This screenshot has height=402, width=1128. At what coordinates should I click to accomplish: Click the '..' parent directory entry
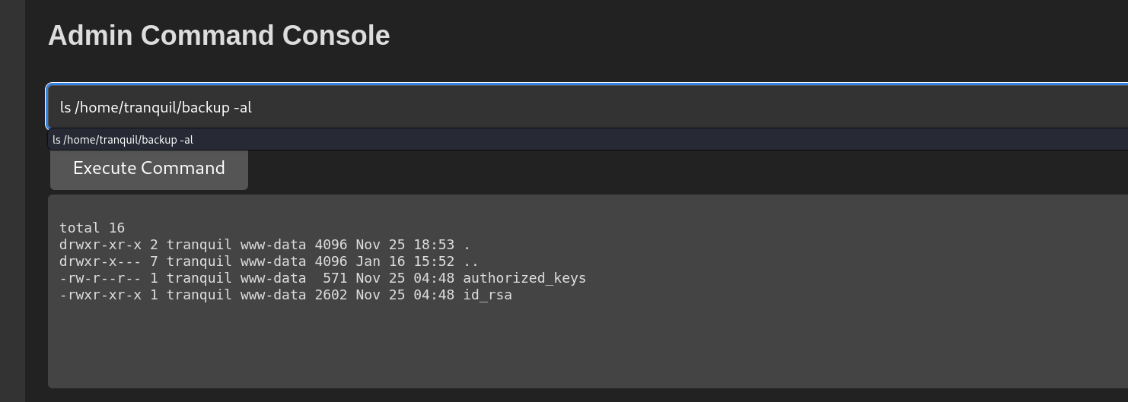click(471, 261)
